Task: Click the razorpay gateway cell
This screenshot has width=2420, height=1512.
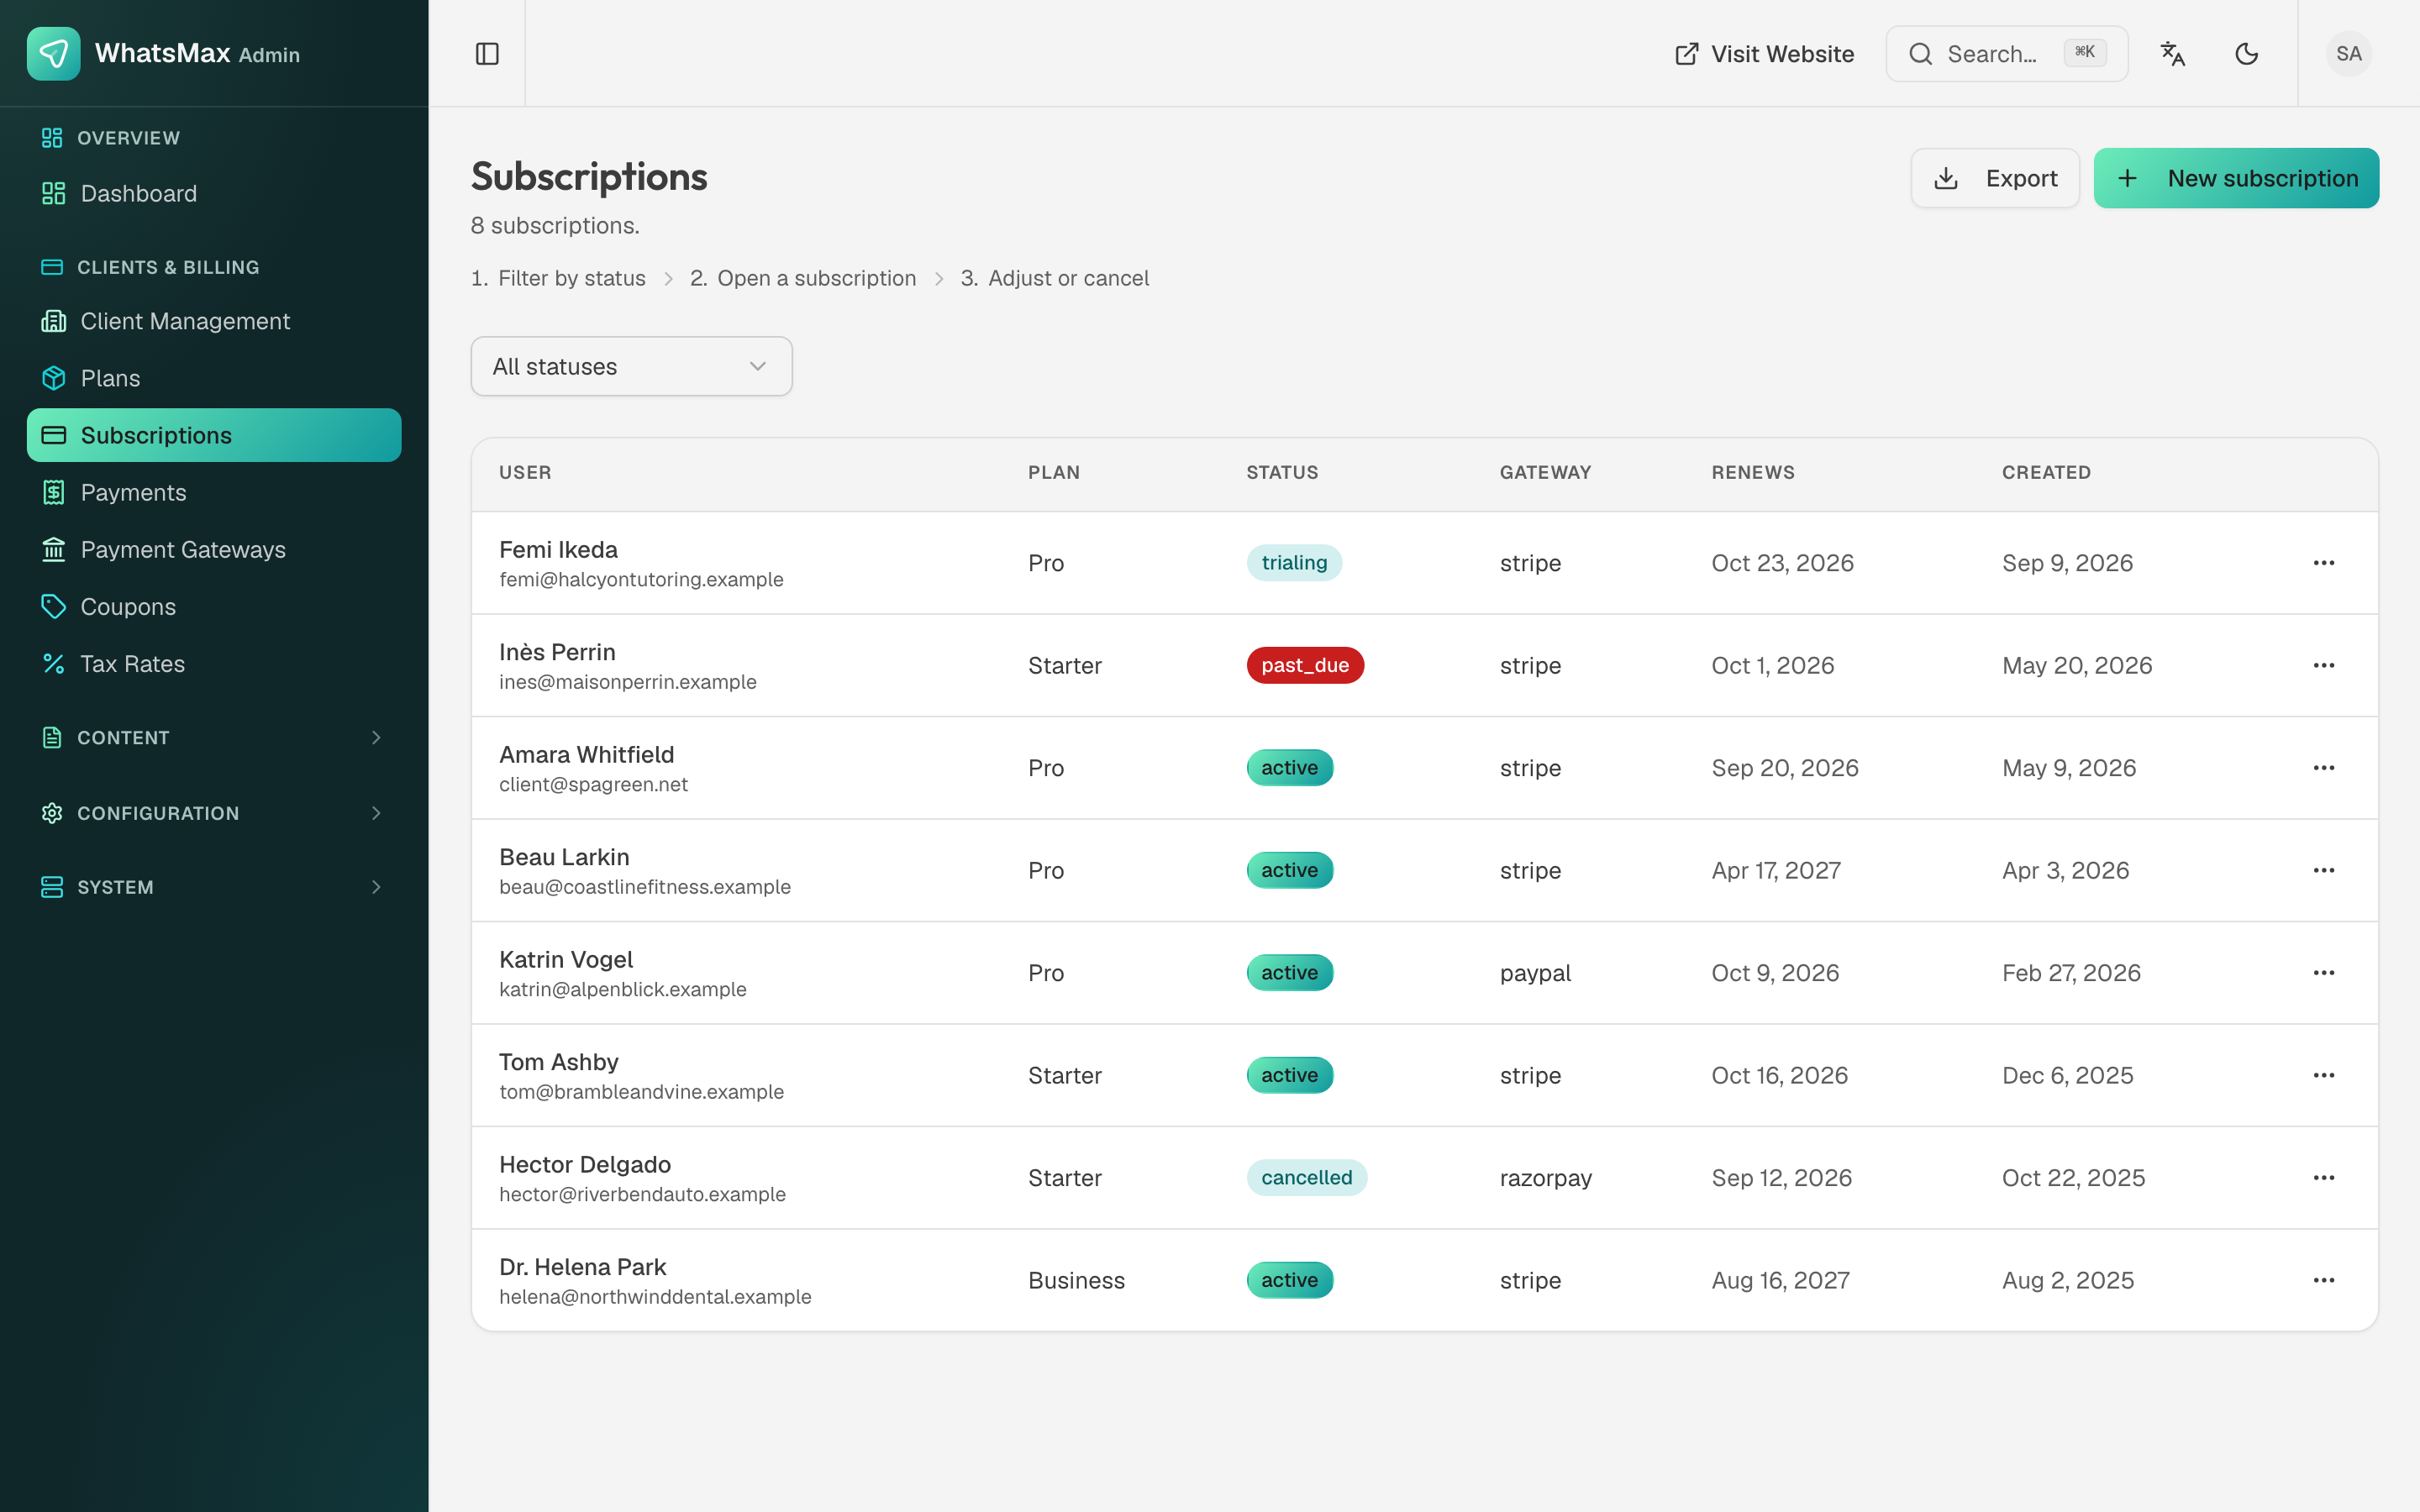Action: point(1546,1179)
